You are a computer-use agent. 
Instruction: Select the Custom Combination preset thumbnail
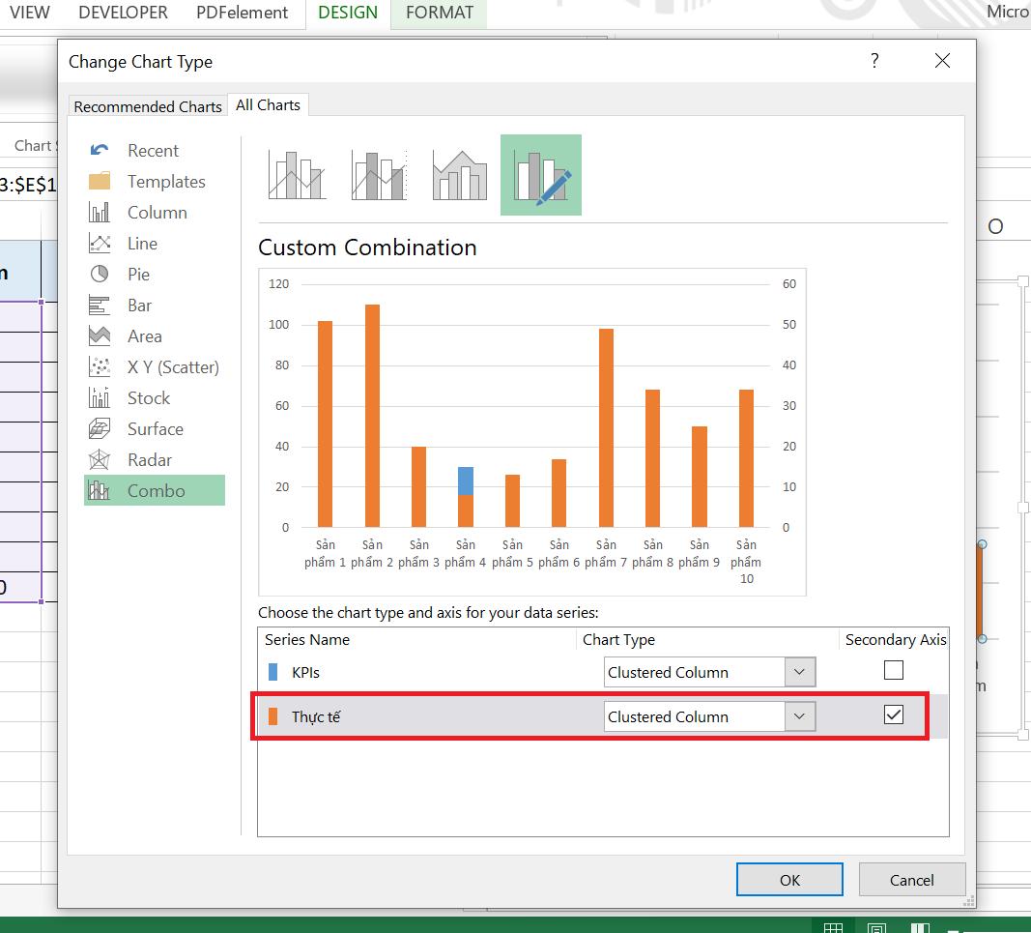(540, 175)
